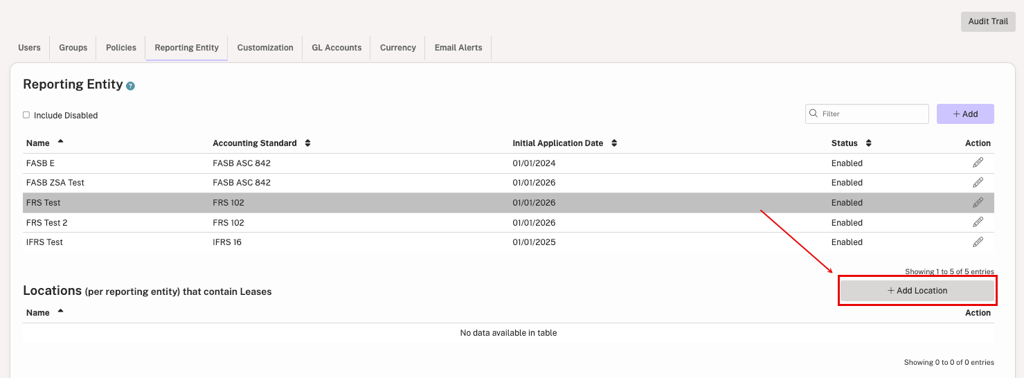Toggle the Include Disabled checkbox
1024x378 pixels.
coord(26,115)
